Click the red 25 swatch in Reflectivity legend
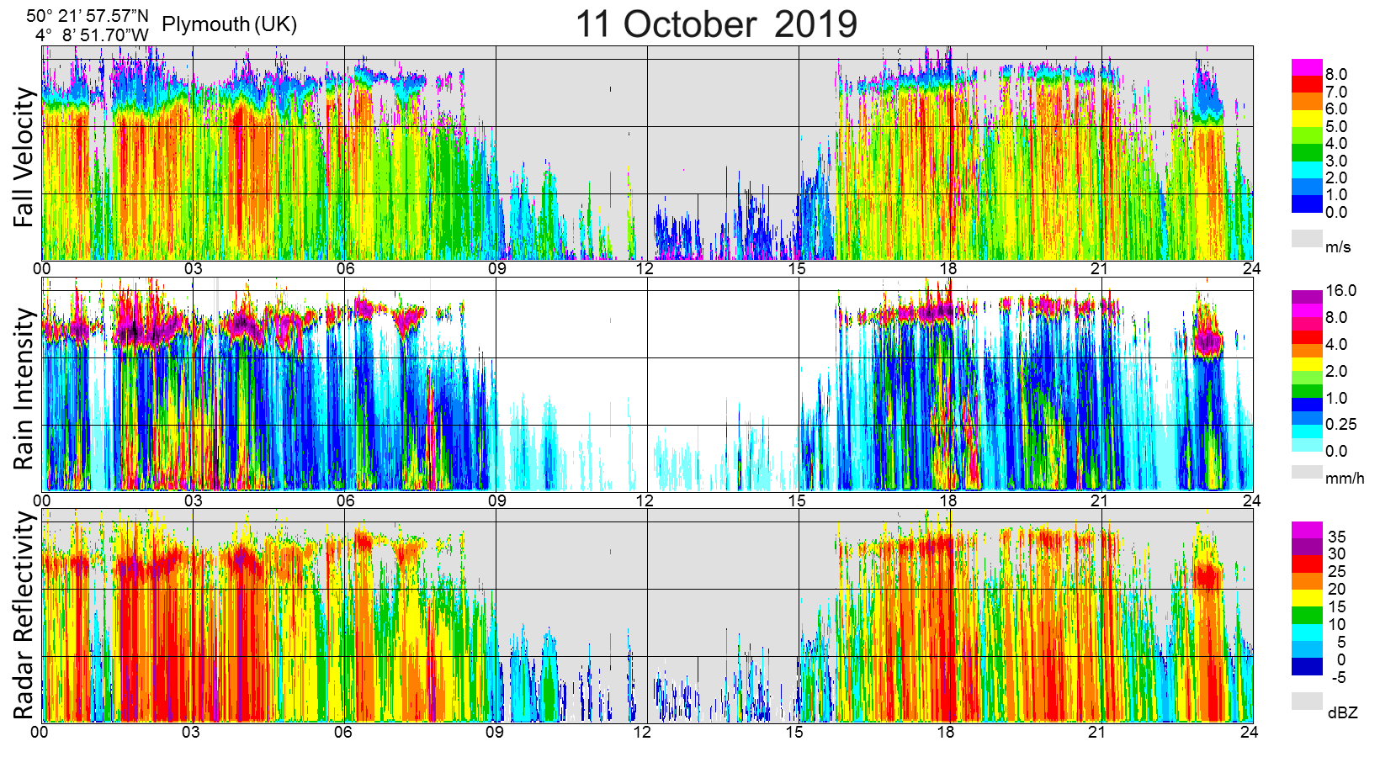Image resolution: width=1380 pixels, height=757 pixels. [1307, 564]
